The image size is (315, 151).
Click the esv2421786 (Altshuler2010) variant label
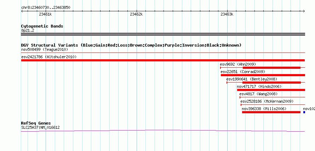[x=49, y=57]
